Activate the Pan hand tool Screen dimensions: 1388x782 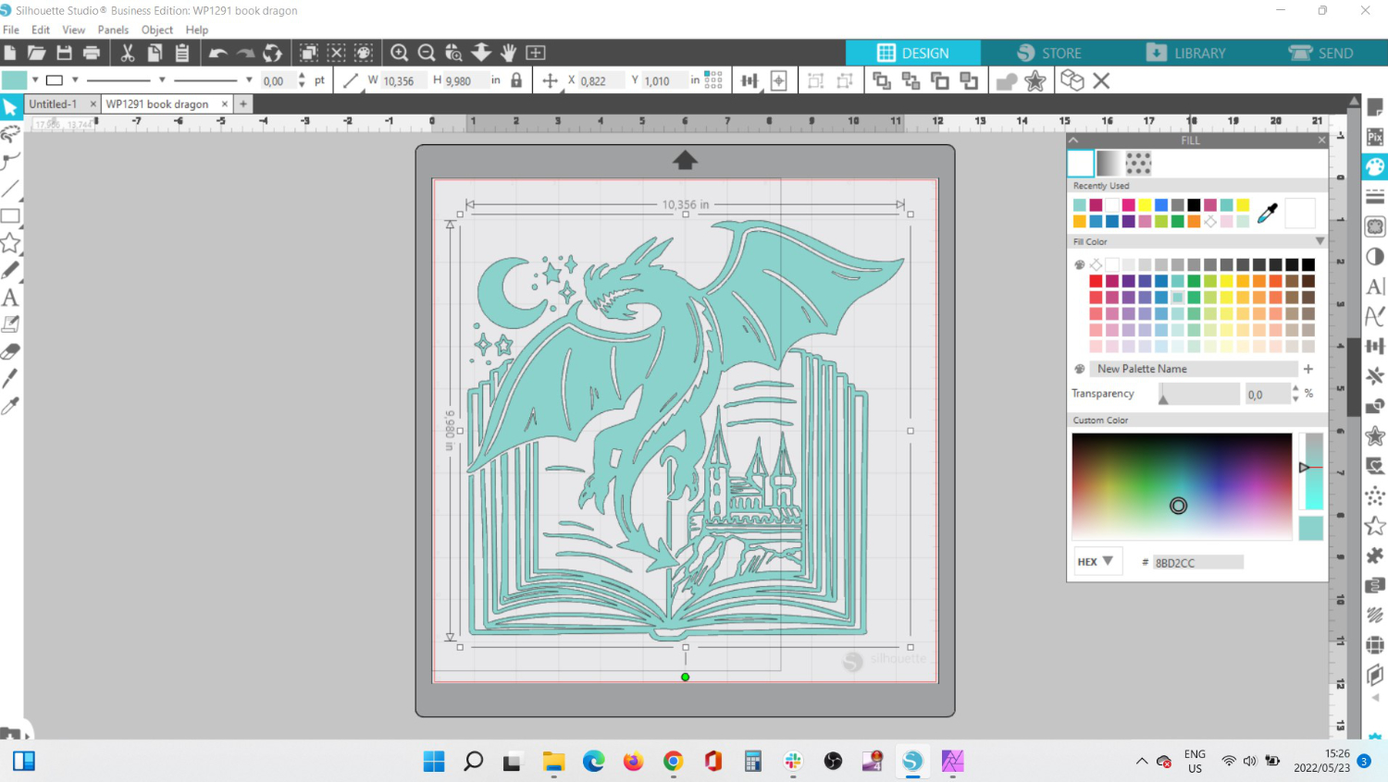tap(508, 53)
